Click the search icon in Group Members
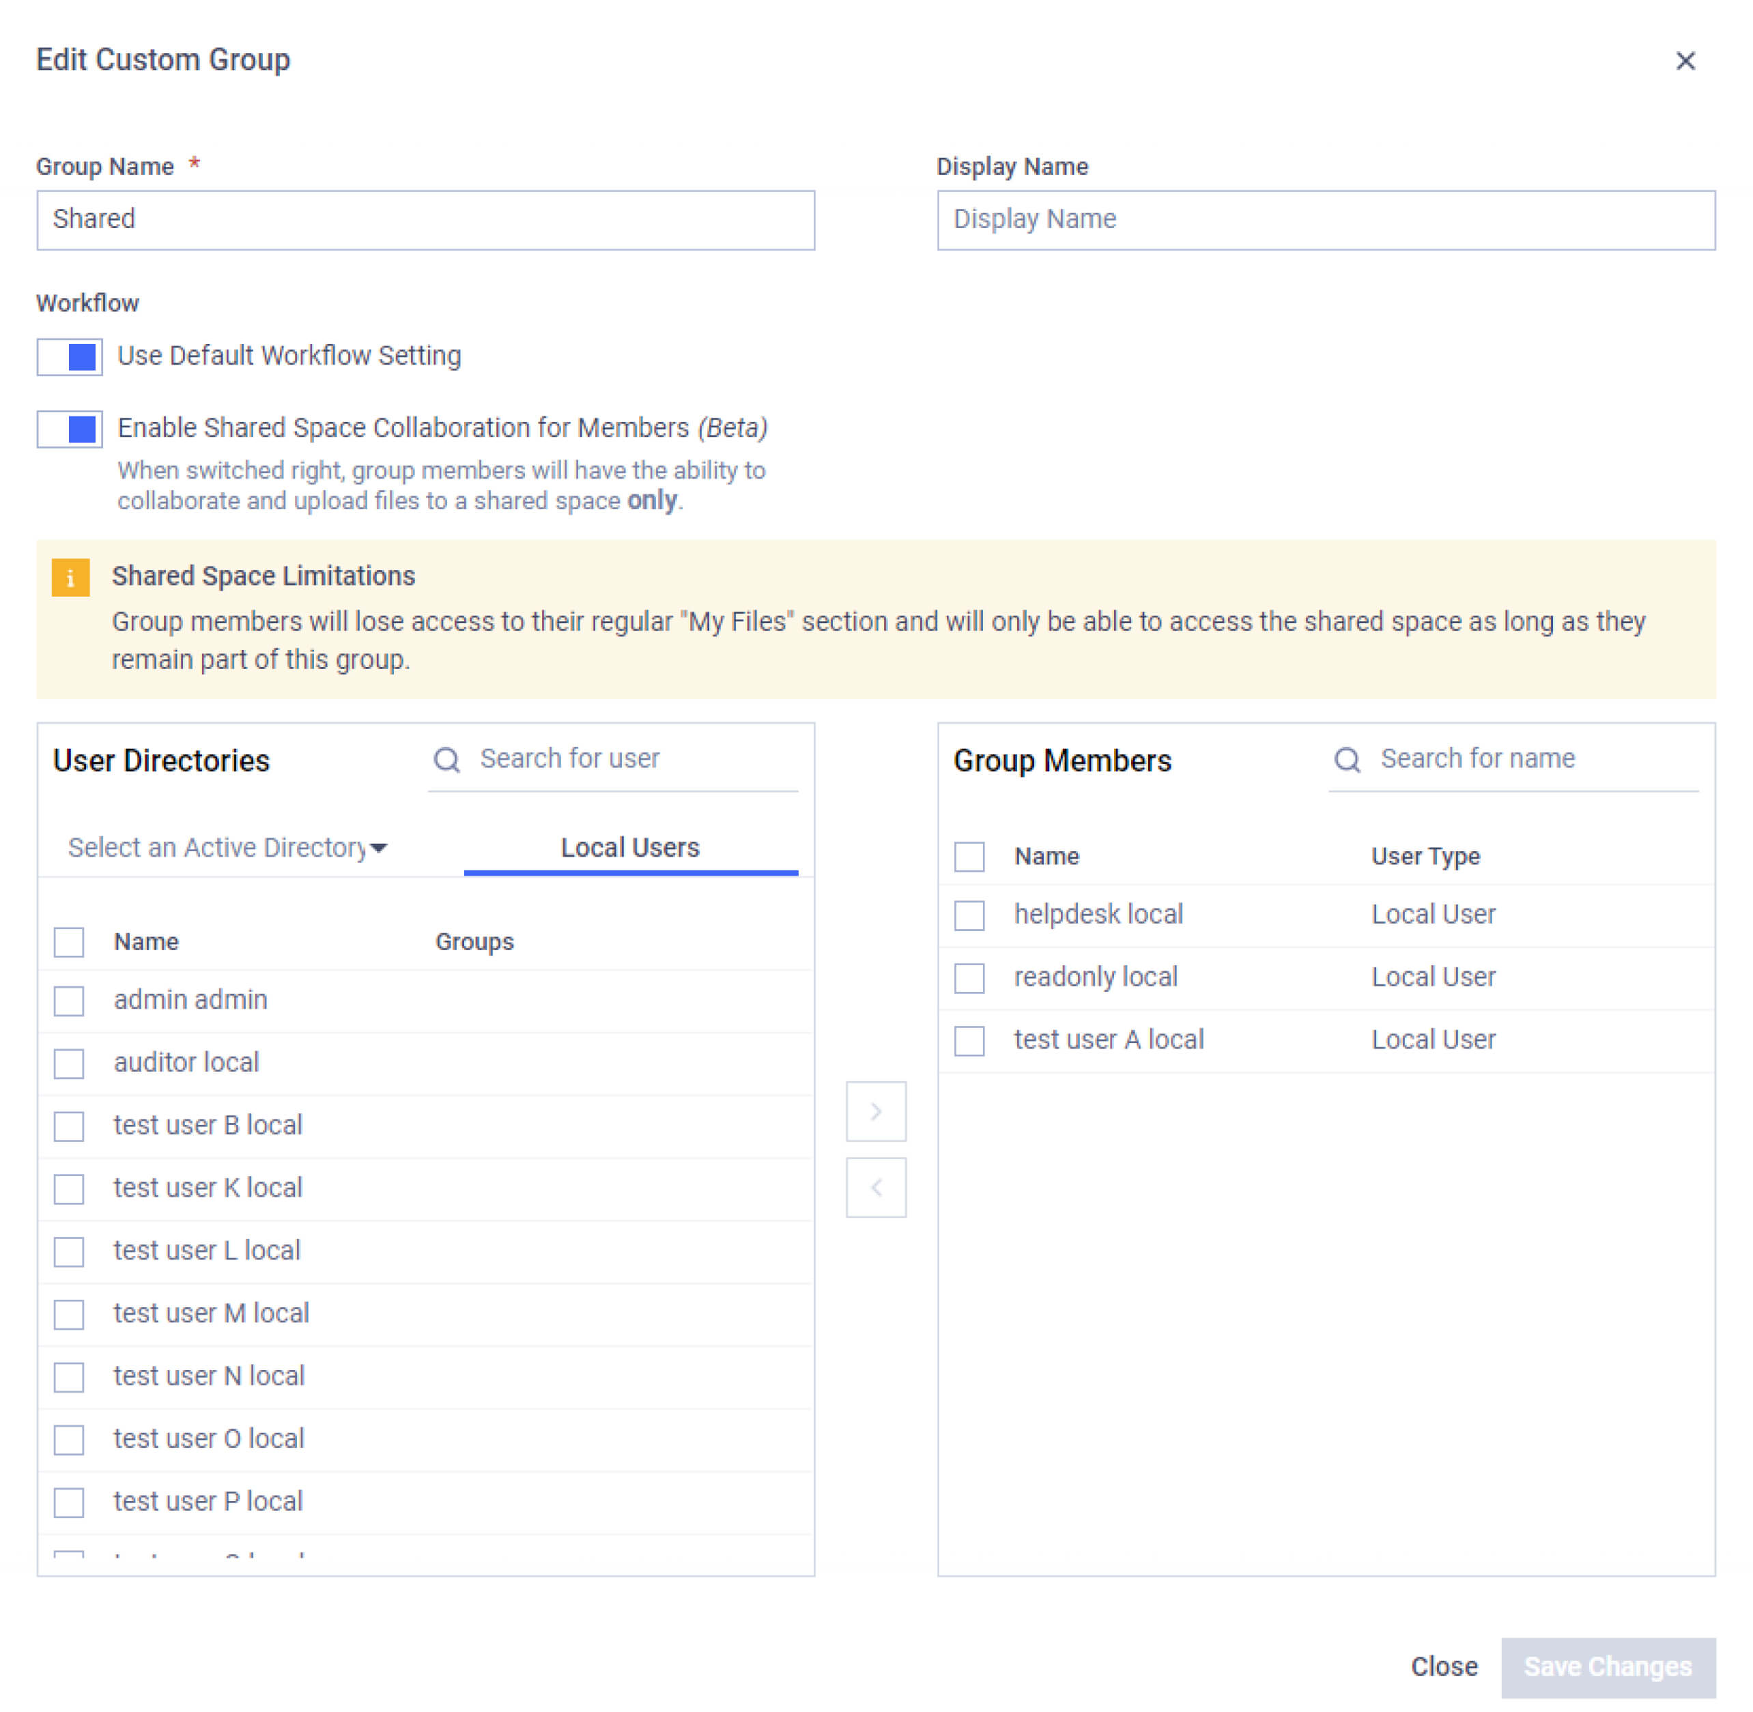Viewport: 1753px width, 1712px height. click(1347, 760)
